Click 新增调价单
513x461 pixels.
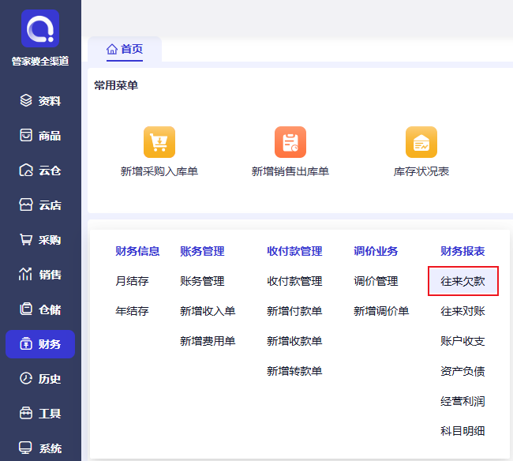pos(381,311)
